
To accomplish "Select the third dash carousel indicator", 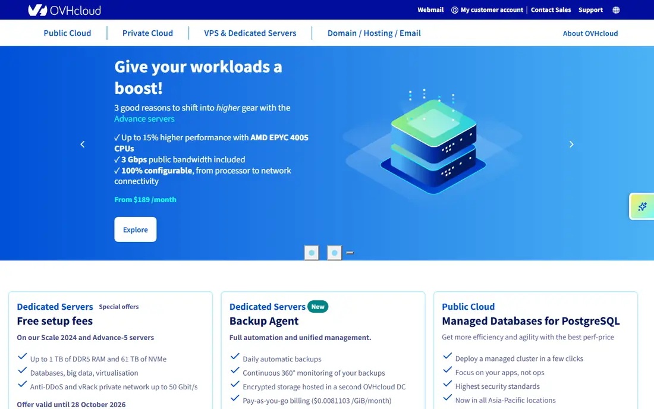I will tap(350, 253).
